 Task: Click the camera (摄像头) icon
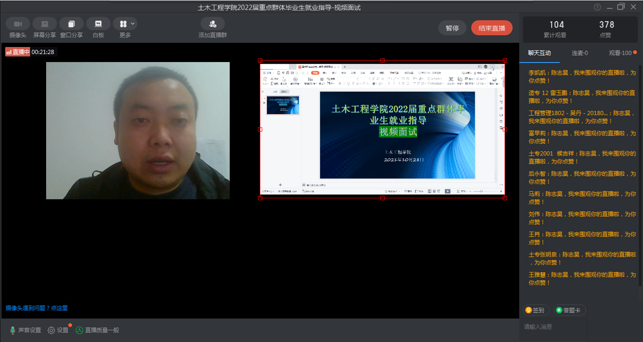click(18, 24)
